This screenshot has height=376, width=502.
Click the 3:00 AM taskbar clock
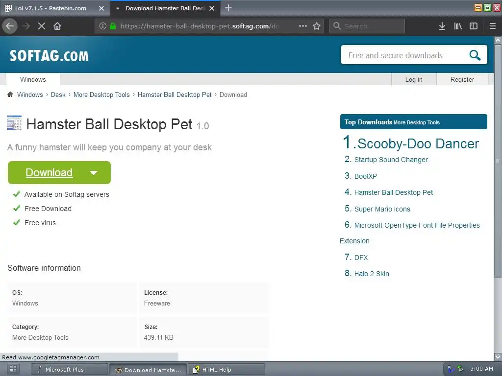pos(481,369)
